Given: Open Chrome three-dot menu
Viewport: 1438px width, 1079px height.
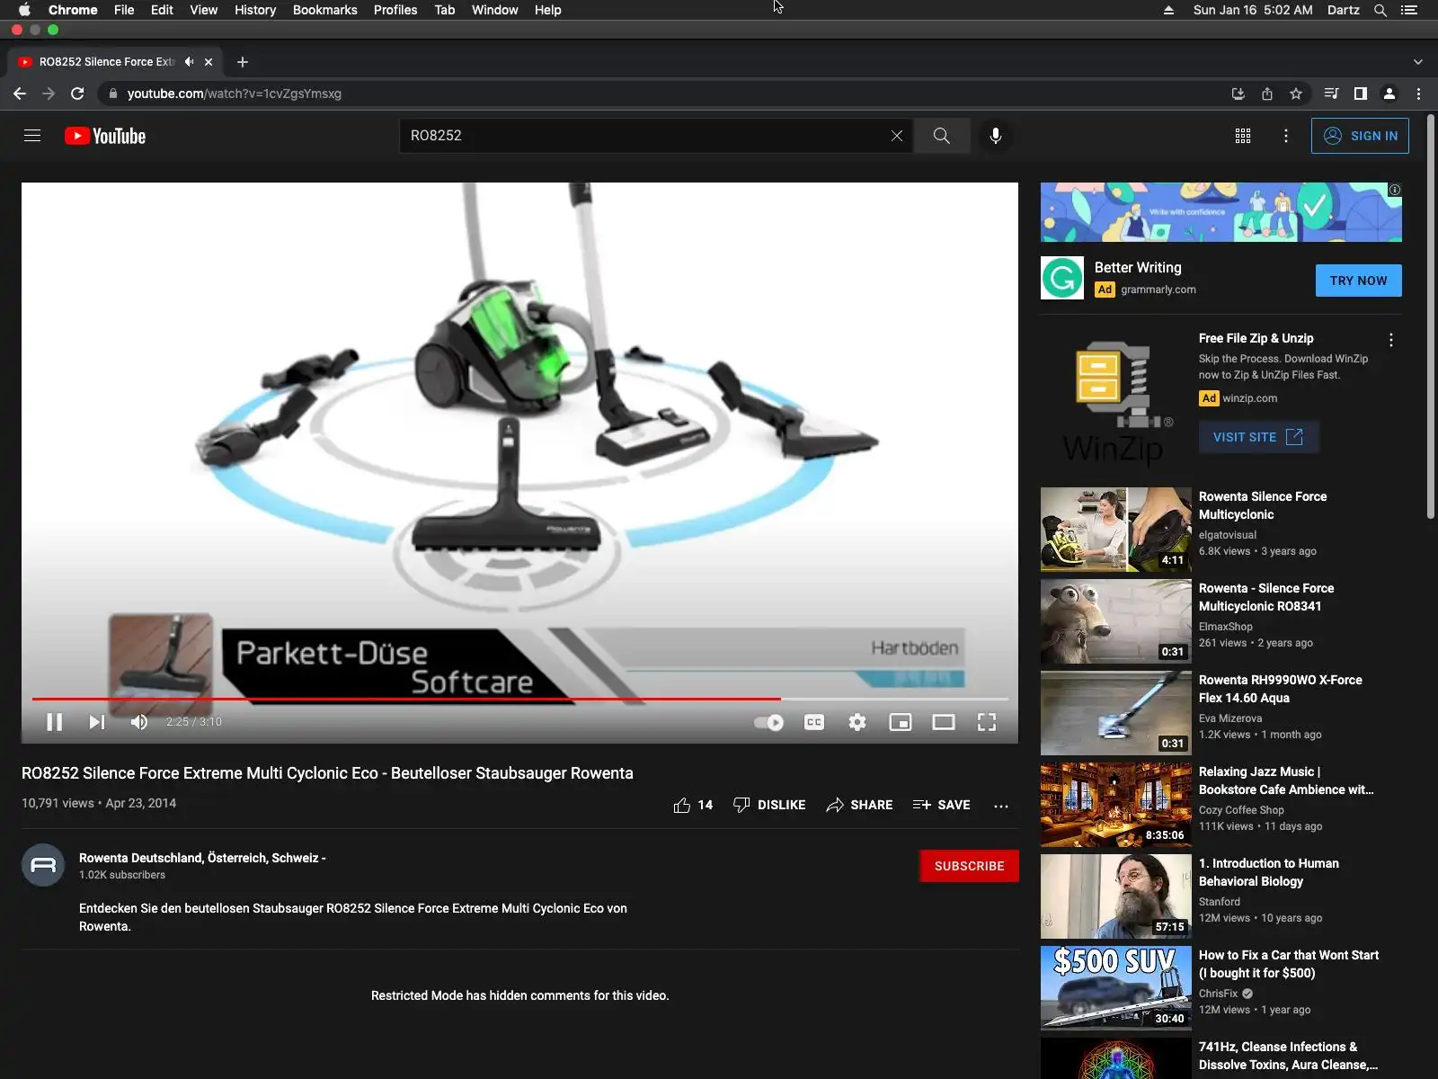Looking at the screenshot, I should pyautogui.click(x=1418, y=94).
